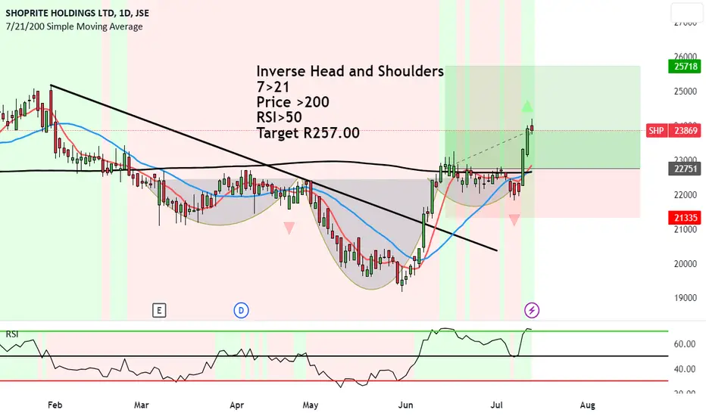
Task: Click the SHOPRITE HOLDINGS LTD symbol title
Action: (77, 13)
